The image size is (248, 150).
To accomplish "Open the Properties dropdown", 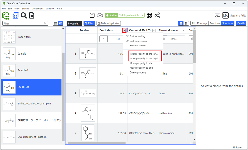I will coord(74,23).
